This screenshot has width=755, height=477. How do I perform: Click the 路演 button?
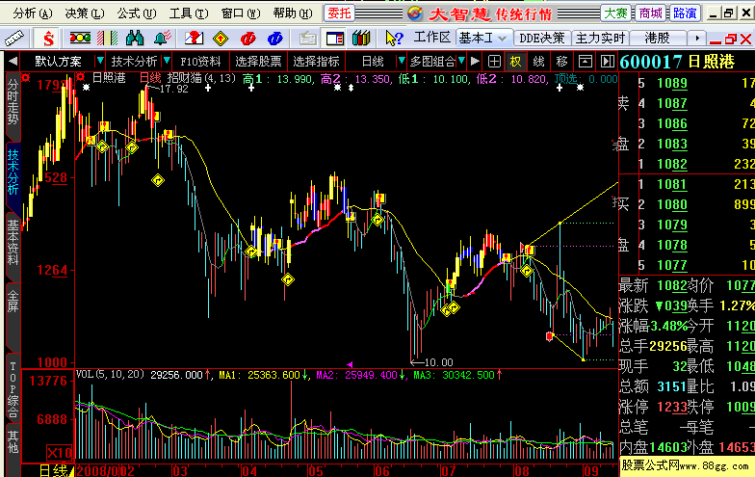tap(685, 13)
